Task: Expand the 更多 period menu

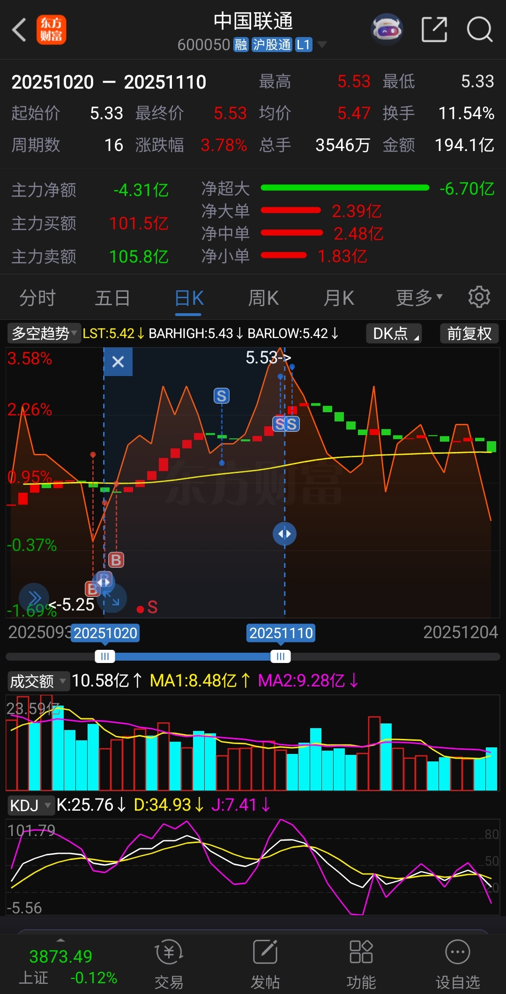Action: tap(419, 297)
